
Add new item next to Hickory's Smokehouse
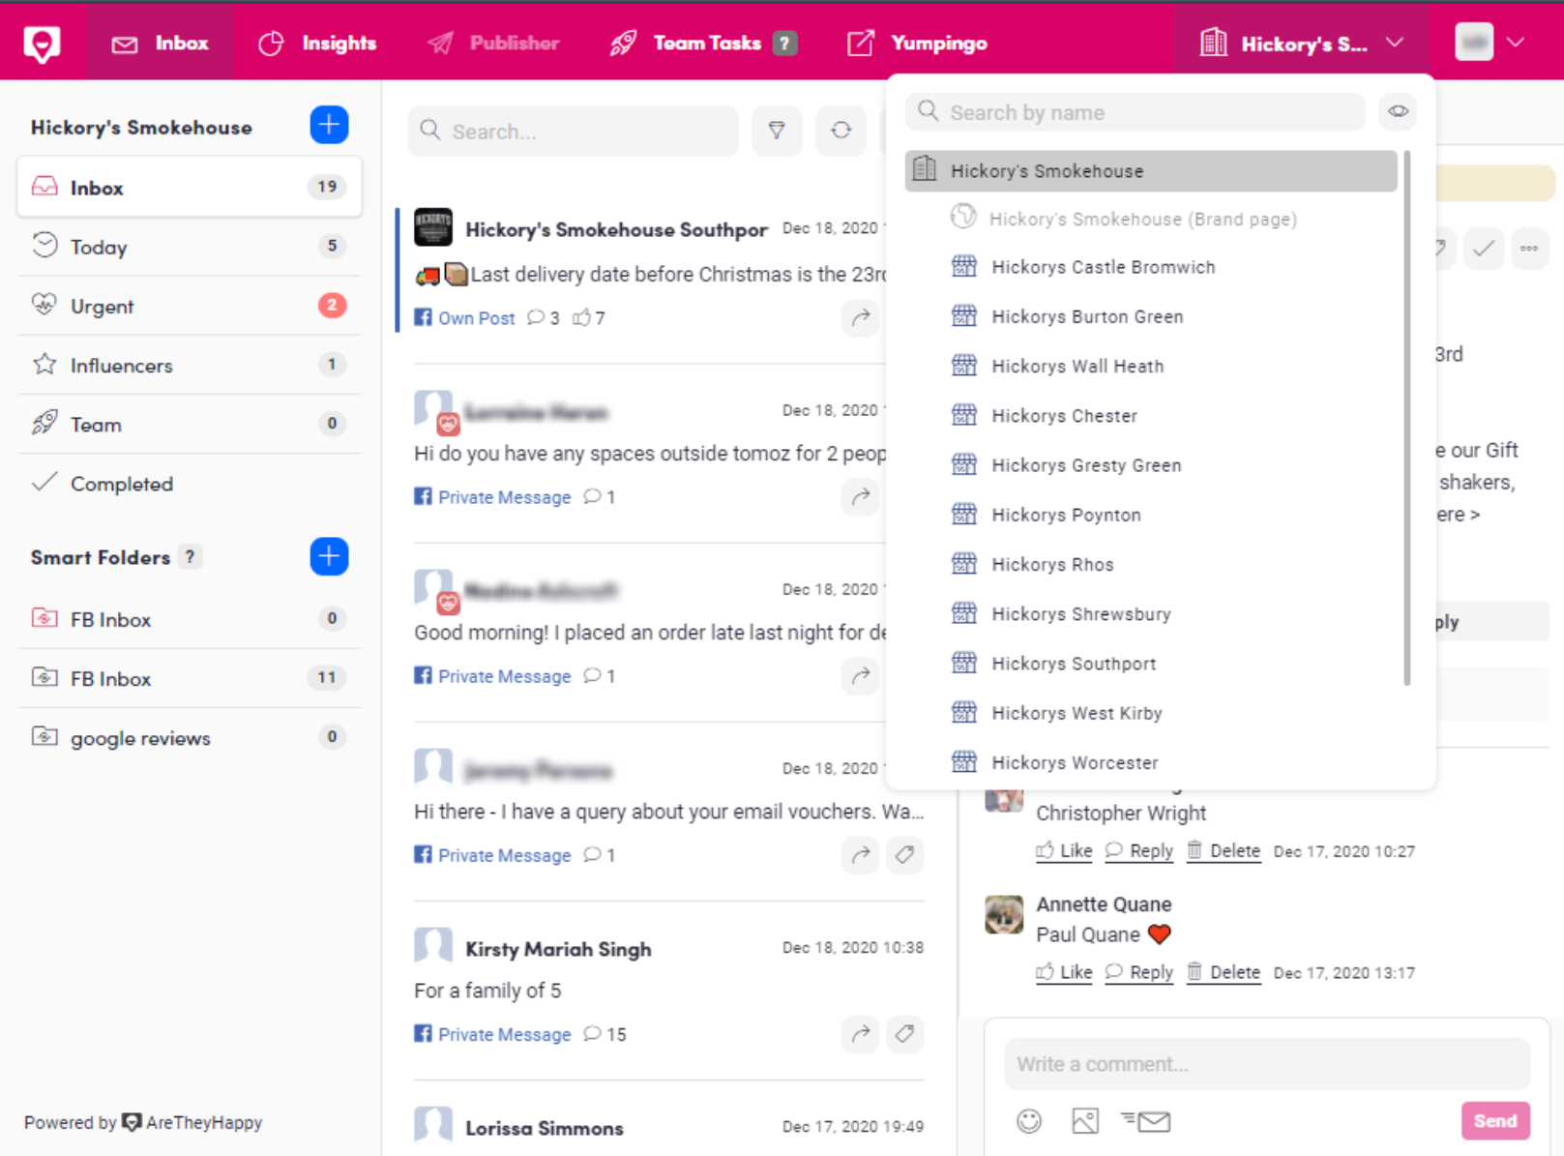[329, 125]
